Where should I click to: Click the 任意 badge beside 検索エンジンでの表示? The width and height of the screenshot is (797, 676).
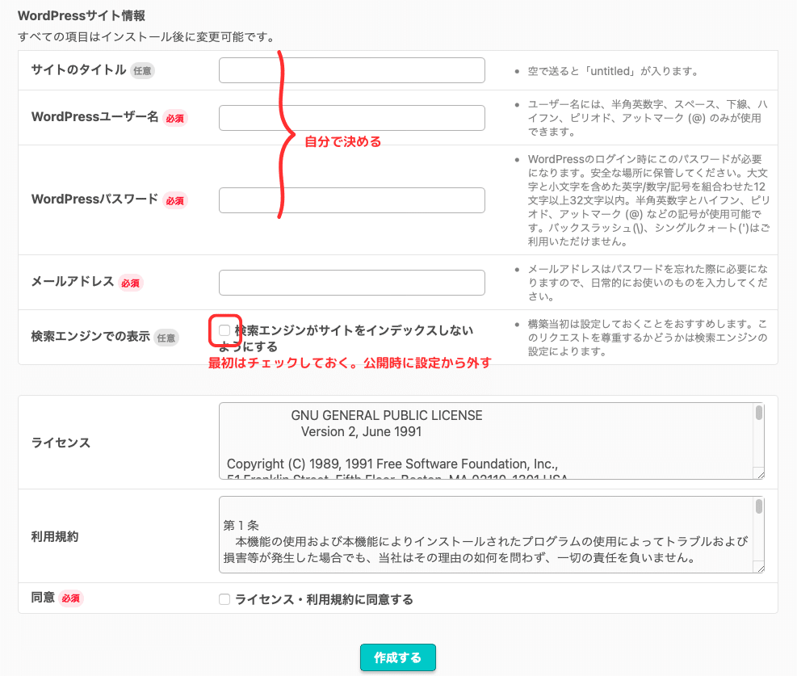coord(166,338)
